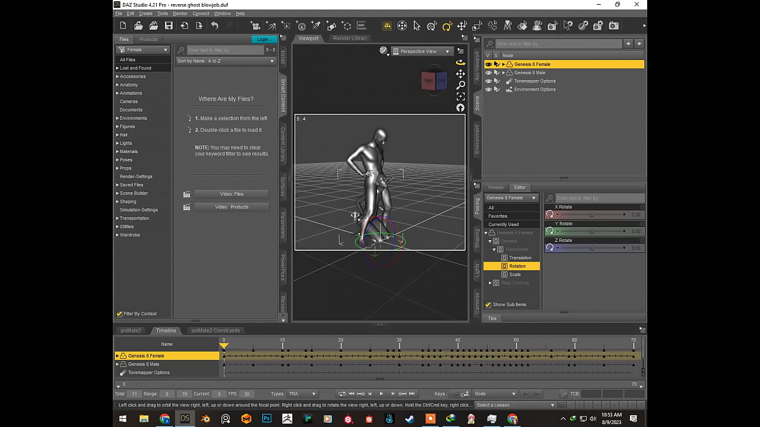Click the Video: Files button
The height and width of the screenshot is (427, 760).
232,193
